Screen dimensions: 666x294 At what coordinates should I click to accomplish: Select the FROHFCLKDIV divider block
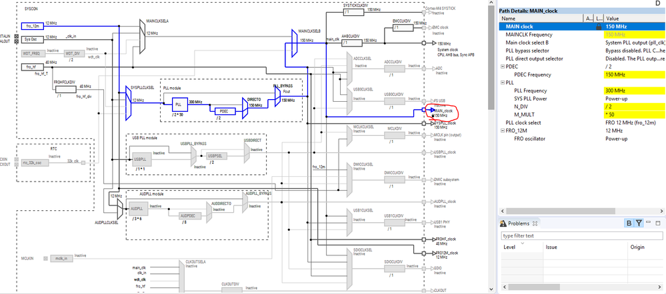point(66,89)
